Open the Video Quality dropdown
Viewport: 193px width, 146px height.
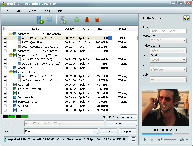[184, 50]
